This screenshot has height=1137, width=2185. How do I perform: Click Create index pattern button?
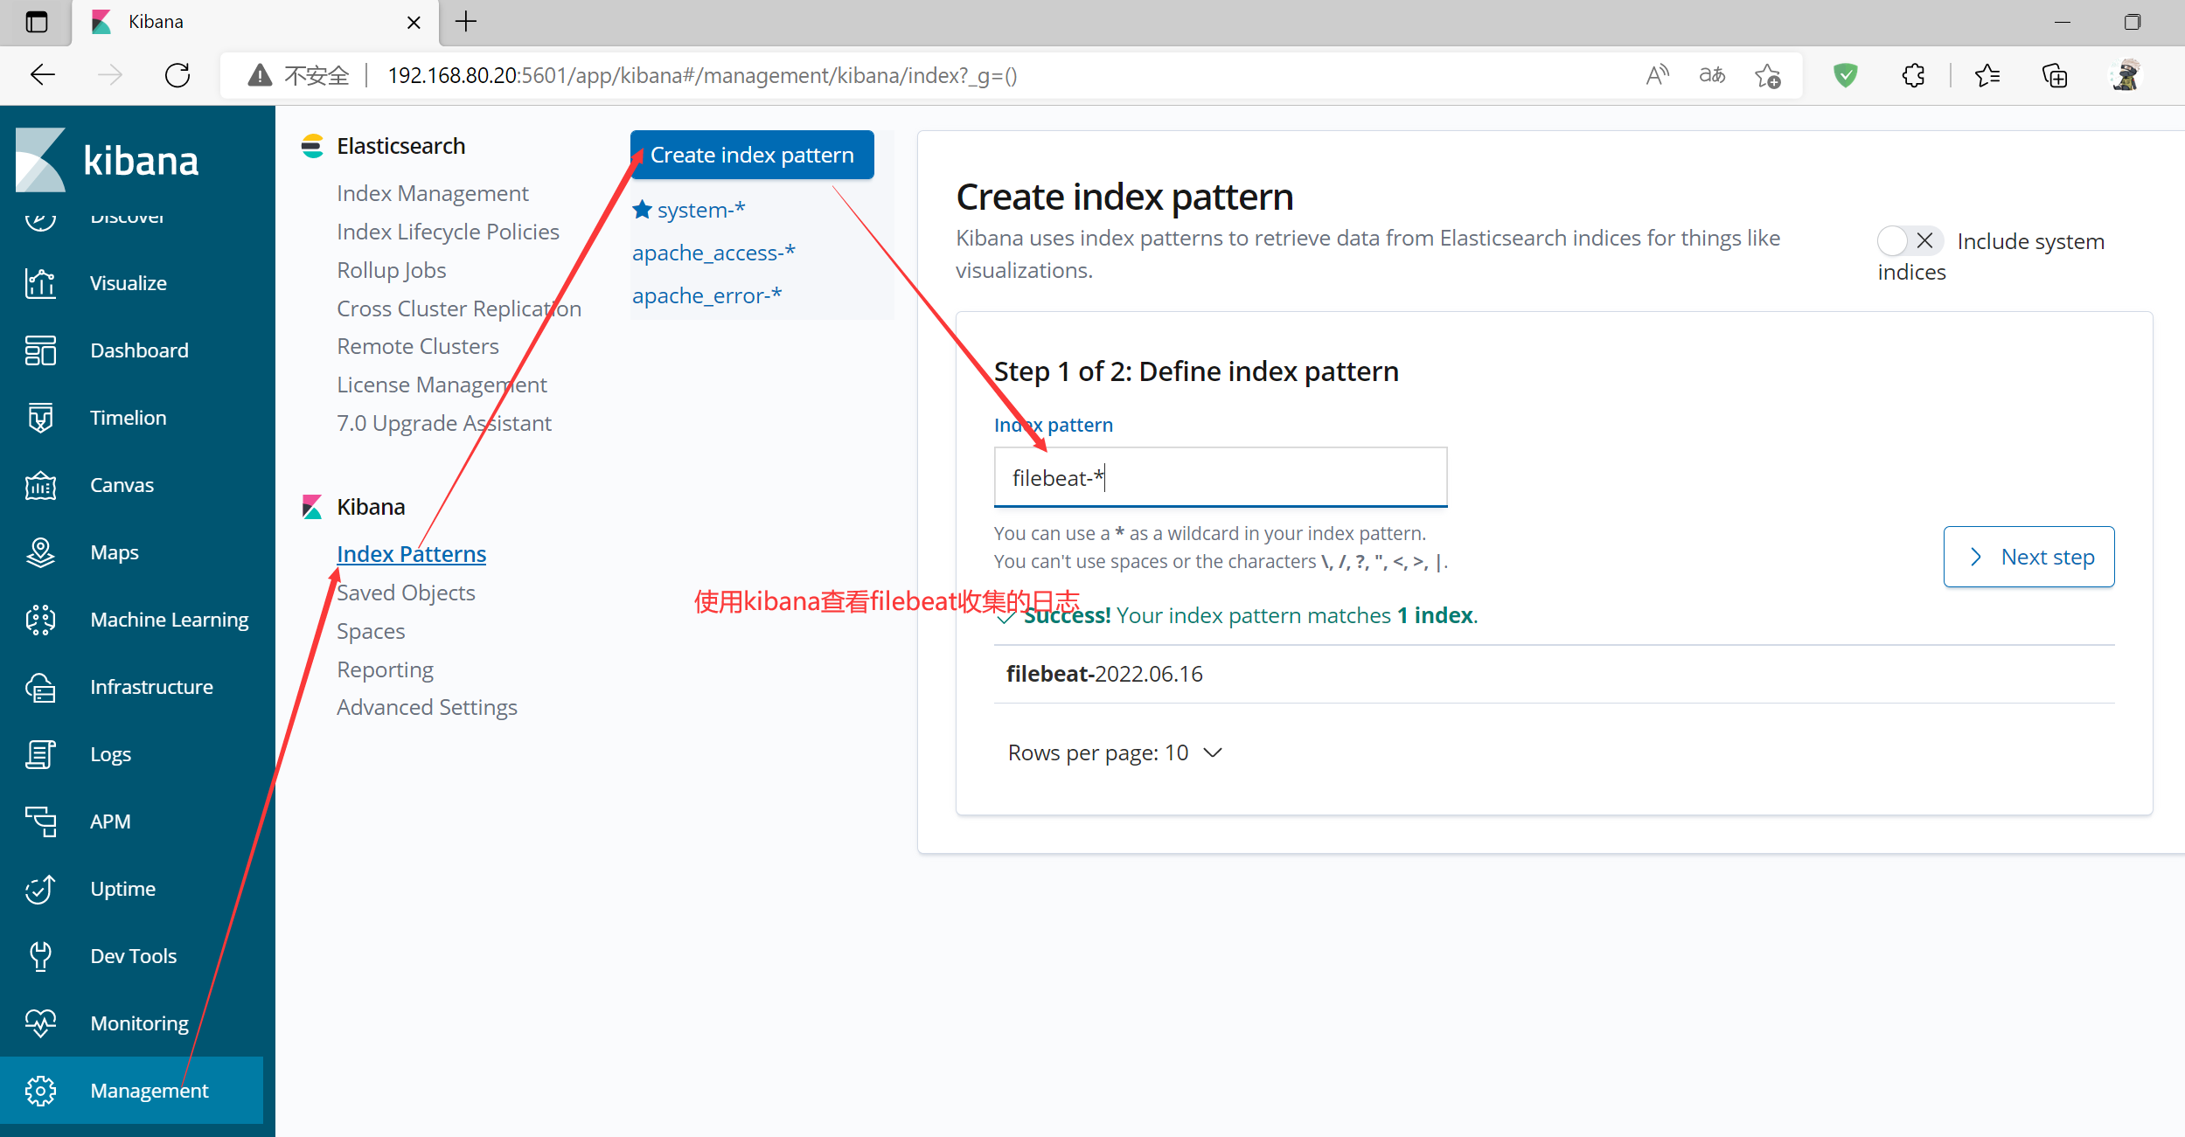point(753,155)
